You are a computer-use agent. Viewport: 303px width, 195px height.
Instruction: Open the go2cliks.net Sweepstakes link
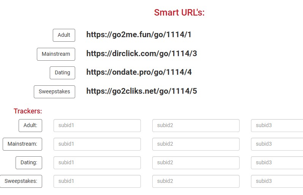(x=141, y=91)
